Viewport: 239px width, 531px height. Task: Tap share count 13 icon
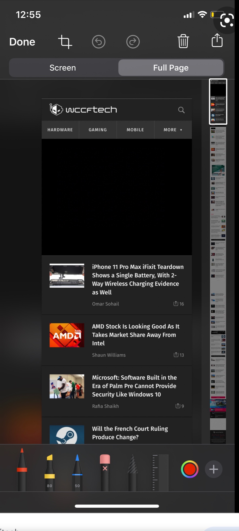tap(178, 355)
